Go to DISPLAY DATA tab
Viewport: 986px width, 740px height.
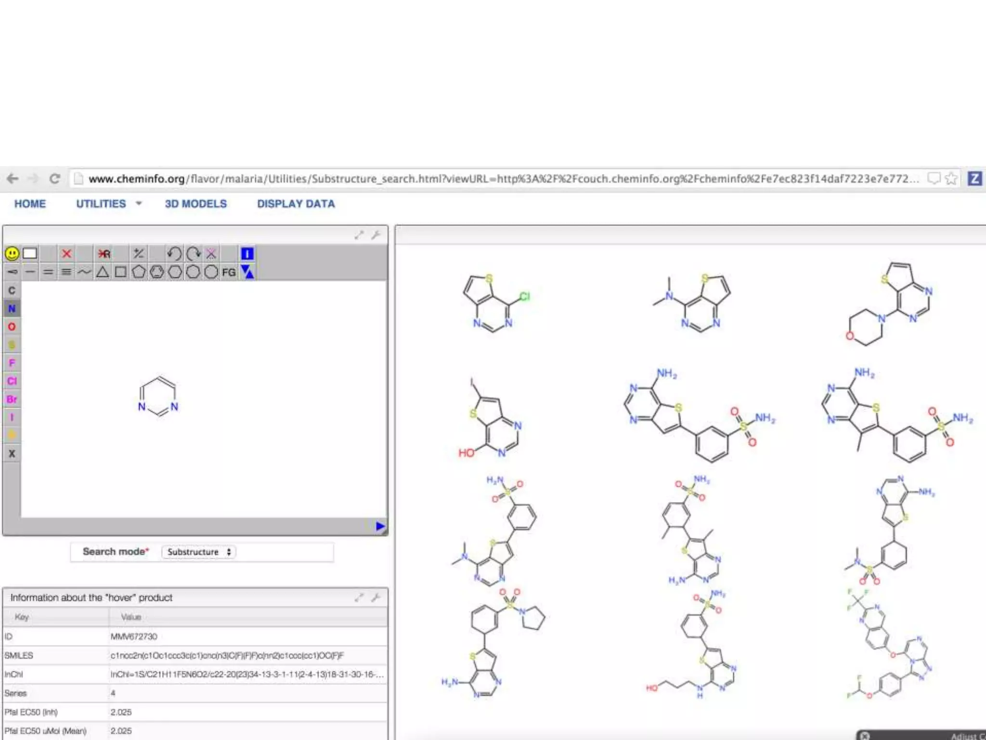(x=296, y=203)
